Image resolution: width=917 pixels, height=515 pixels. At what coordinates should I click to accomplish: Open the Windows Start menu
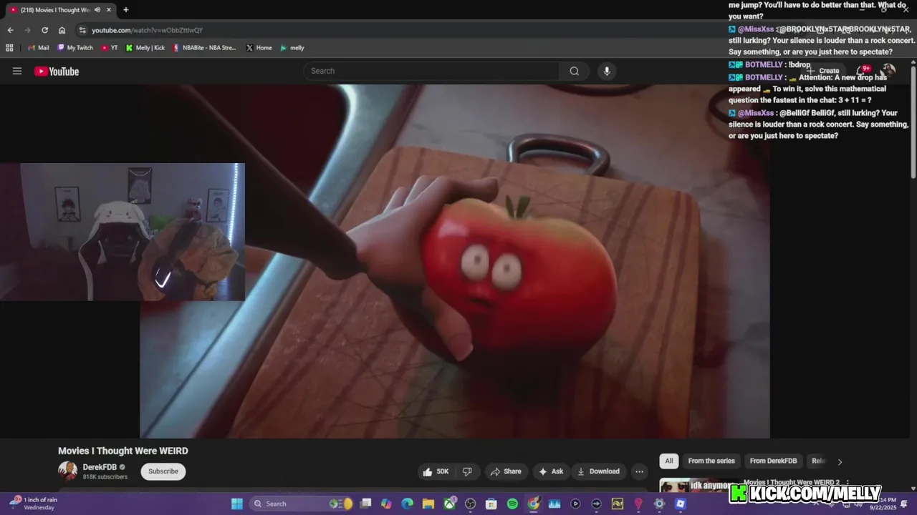click(236, 504)
